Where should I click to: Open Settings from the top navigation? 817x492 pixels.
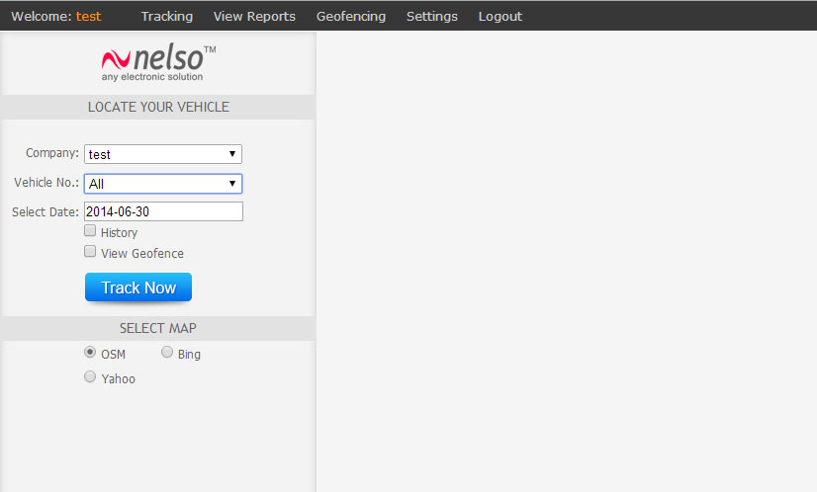tap(431, 16)
